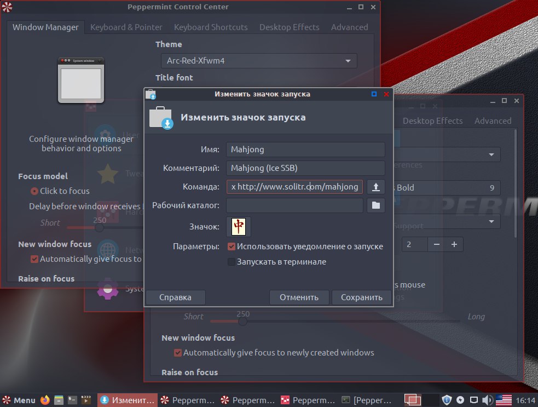This screenshot has width=538, height=407.
Task: Click the Имя field containing Mahjong
Action: click(x=305, y=150)
